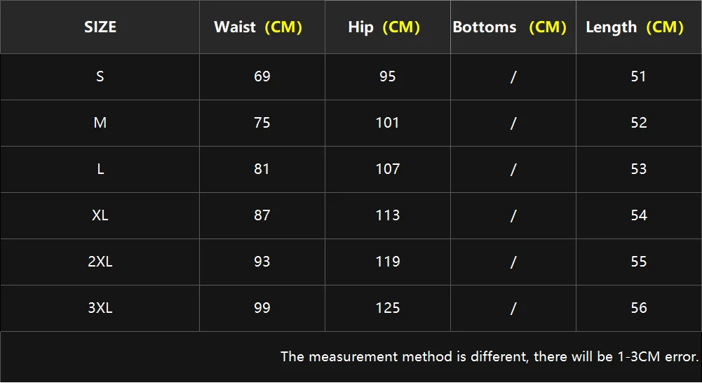702x383 pixels.
Task: Click the SIZE column header
Action: (x=100, y=27)
